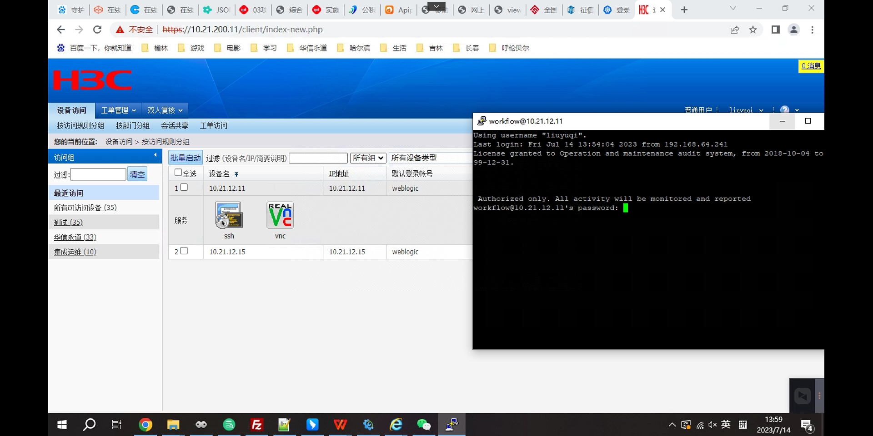The image size is (873, 436).
Task: Launch the vnc service icon
Action: point(280,215)
